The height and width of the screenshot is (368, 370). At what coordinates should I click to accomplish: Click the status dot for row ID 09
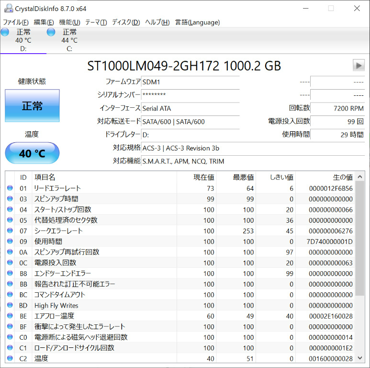[10, 241]
